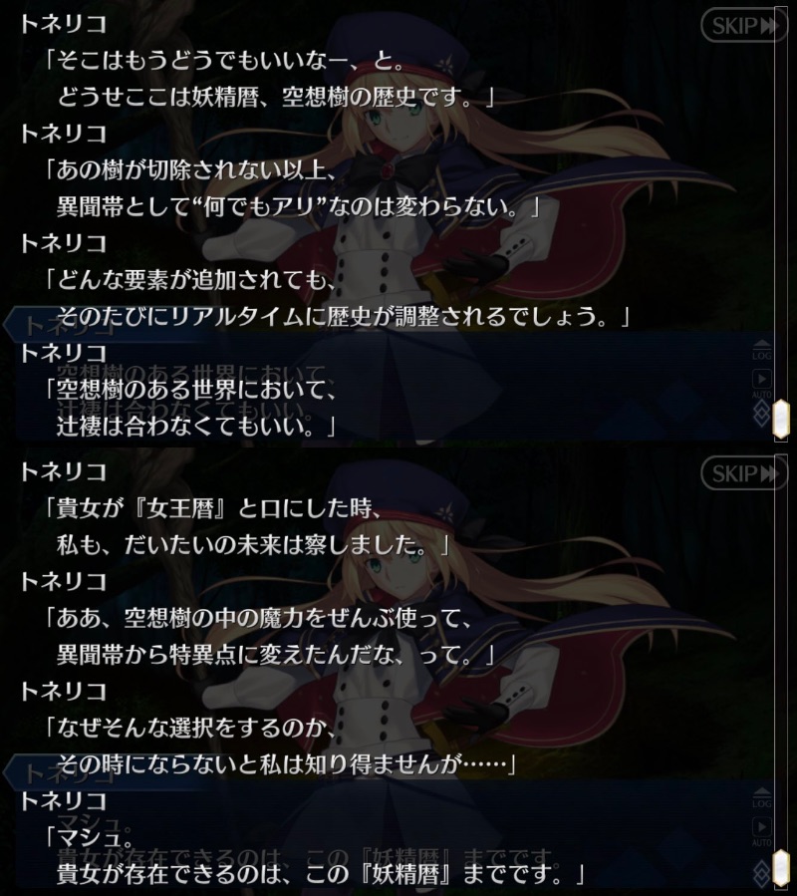797x896 pixels.
Task: Click the scrollbar track above the upper handle
Action: [780, 200]
